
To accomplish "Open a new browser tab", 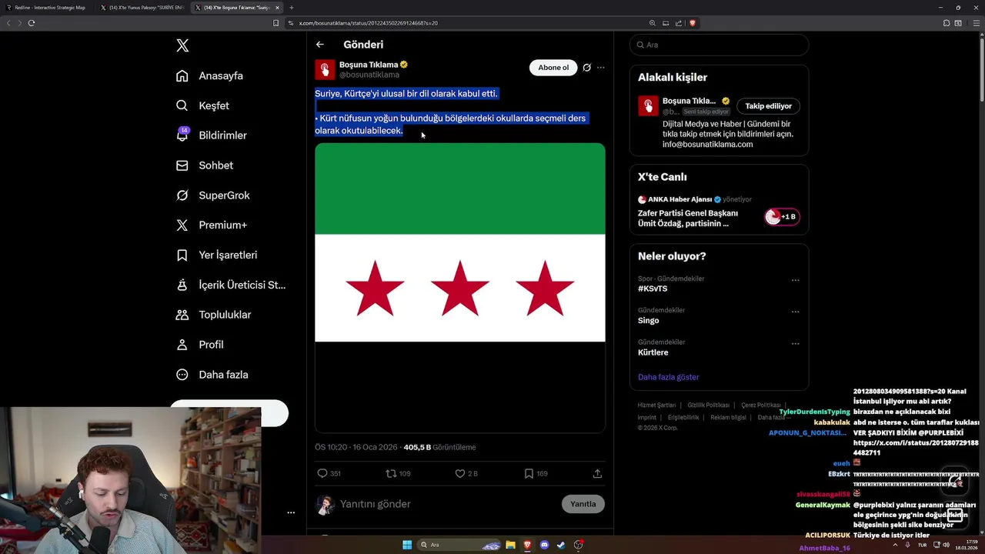I will (x=292, y=8).
